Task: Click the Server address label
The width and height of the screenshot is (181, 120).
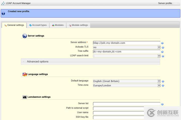Action: click(78, 42)
